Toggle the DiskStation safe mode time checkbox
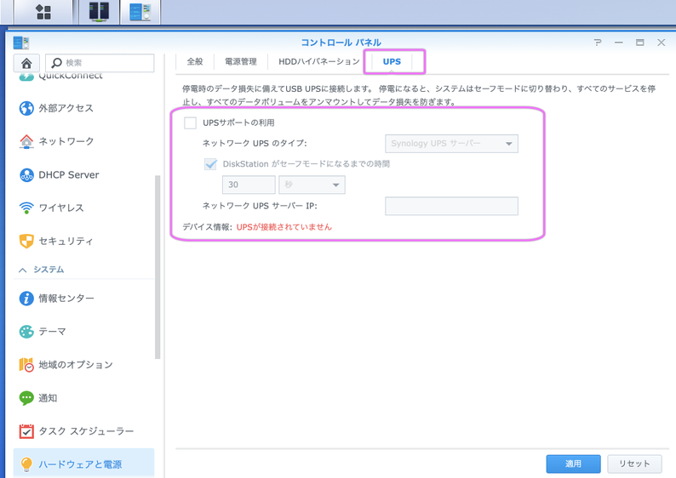 pos(210,164)
